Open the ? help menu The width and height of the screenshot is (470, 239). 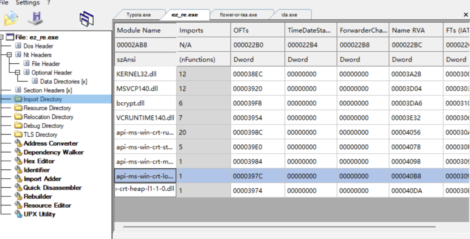[x=48, y=3]
